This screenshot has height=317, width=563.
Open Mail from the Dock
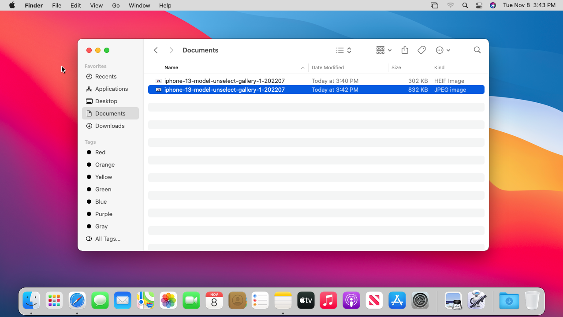coord(123,301)
